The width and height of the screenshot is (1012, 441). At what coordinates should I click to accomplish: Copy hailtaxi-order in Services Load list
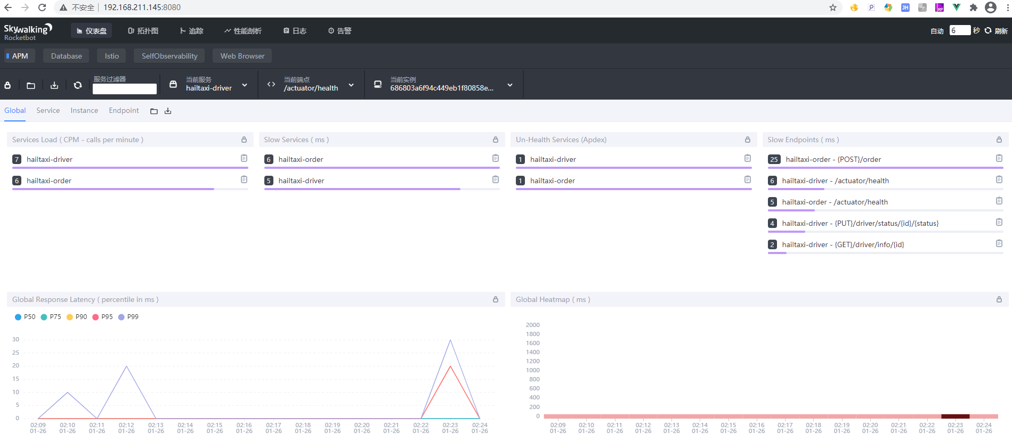[x=244, y=179]
